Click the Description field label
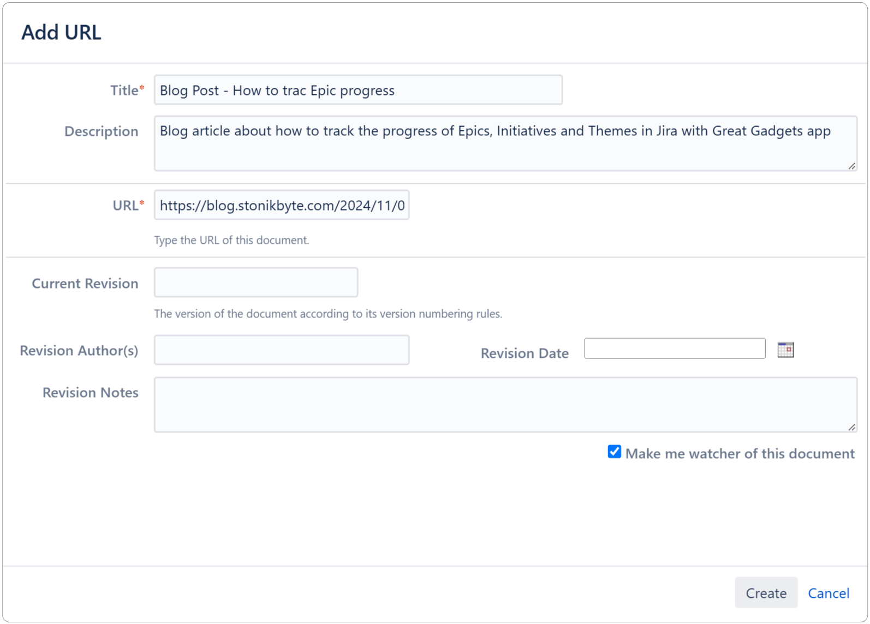870x624 pixels. click(101, 131)
